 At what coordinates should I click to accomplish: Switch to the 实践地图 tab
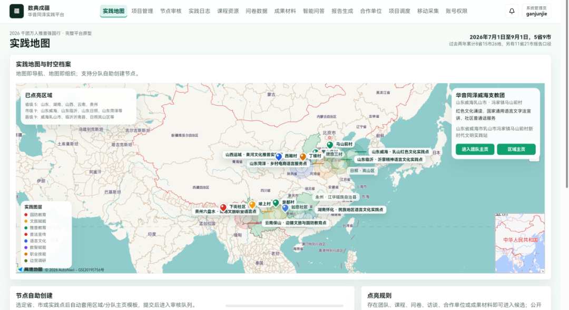tap(114, 11)
